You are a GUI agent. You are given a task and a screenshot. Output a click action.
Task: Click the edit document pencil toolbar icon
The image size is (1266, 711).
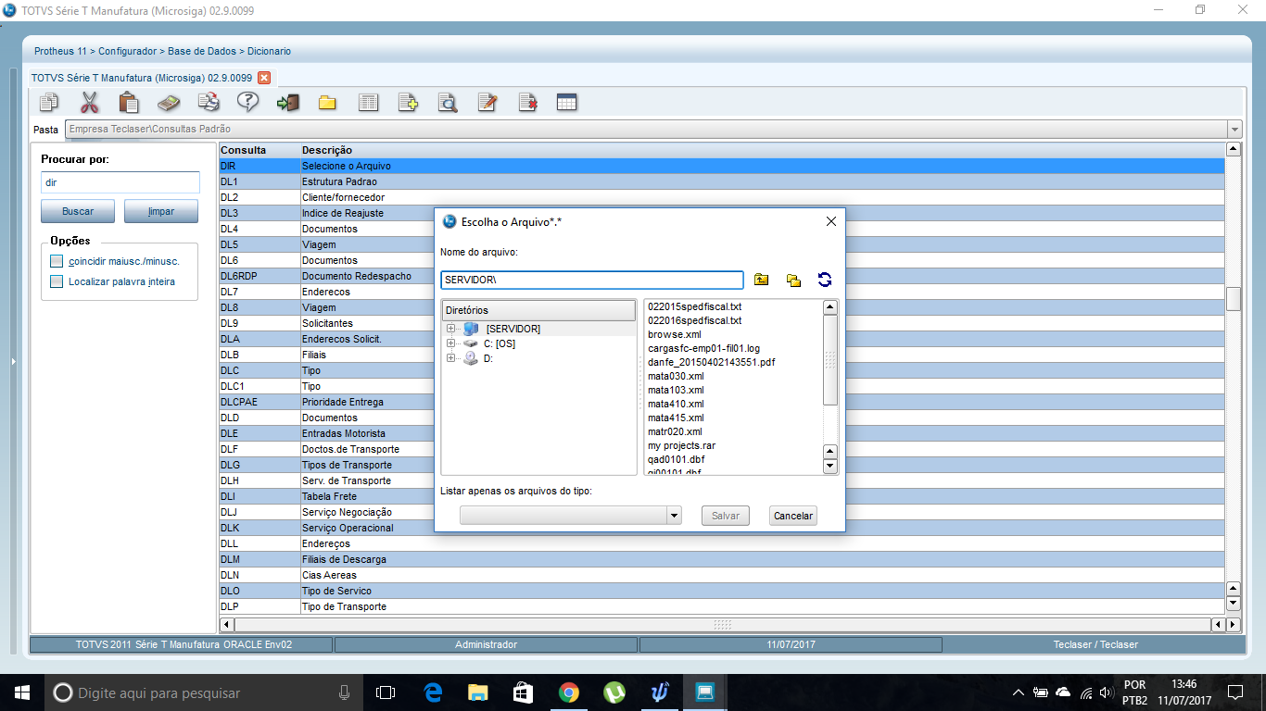(x=487, y=102)
